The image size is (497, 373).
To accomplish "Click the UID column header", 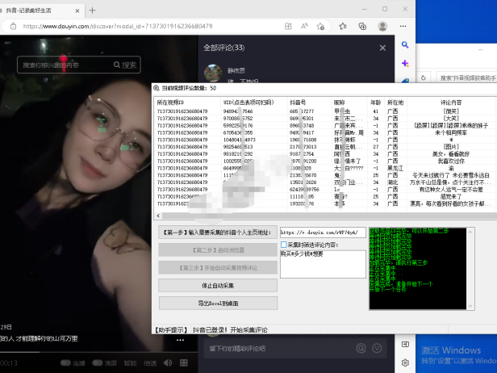I will [253, 103].
